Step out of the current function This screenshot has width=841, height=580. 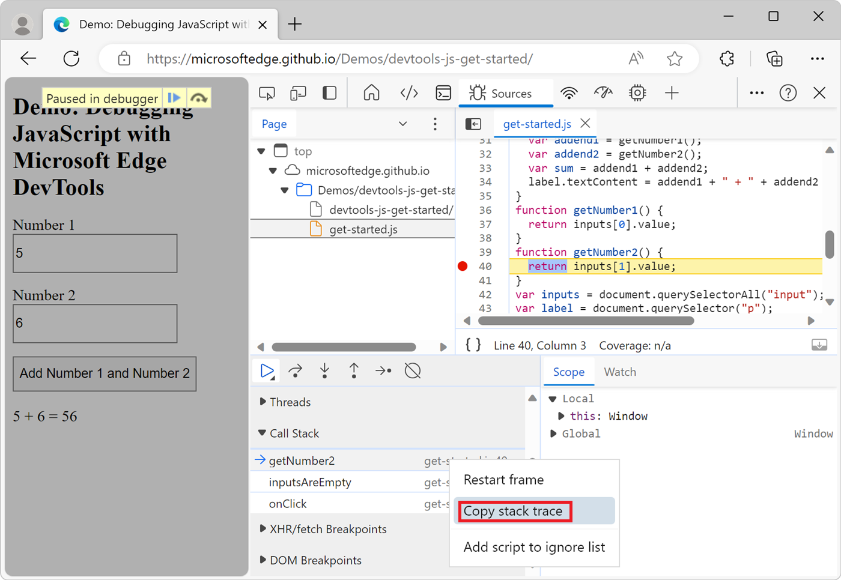pos(354,371)
